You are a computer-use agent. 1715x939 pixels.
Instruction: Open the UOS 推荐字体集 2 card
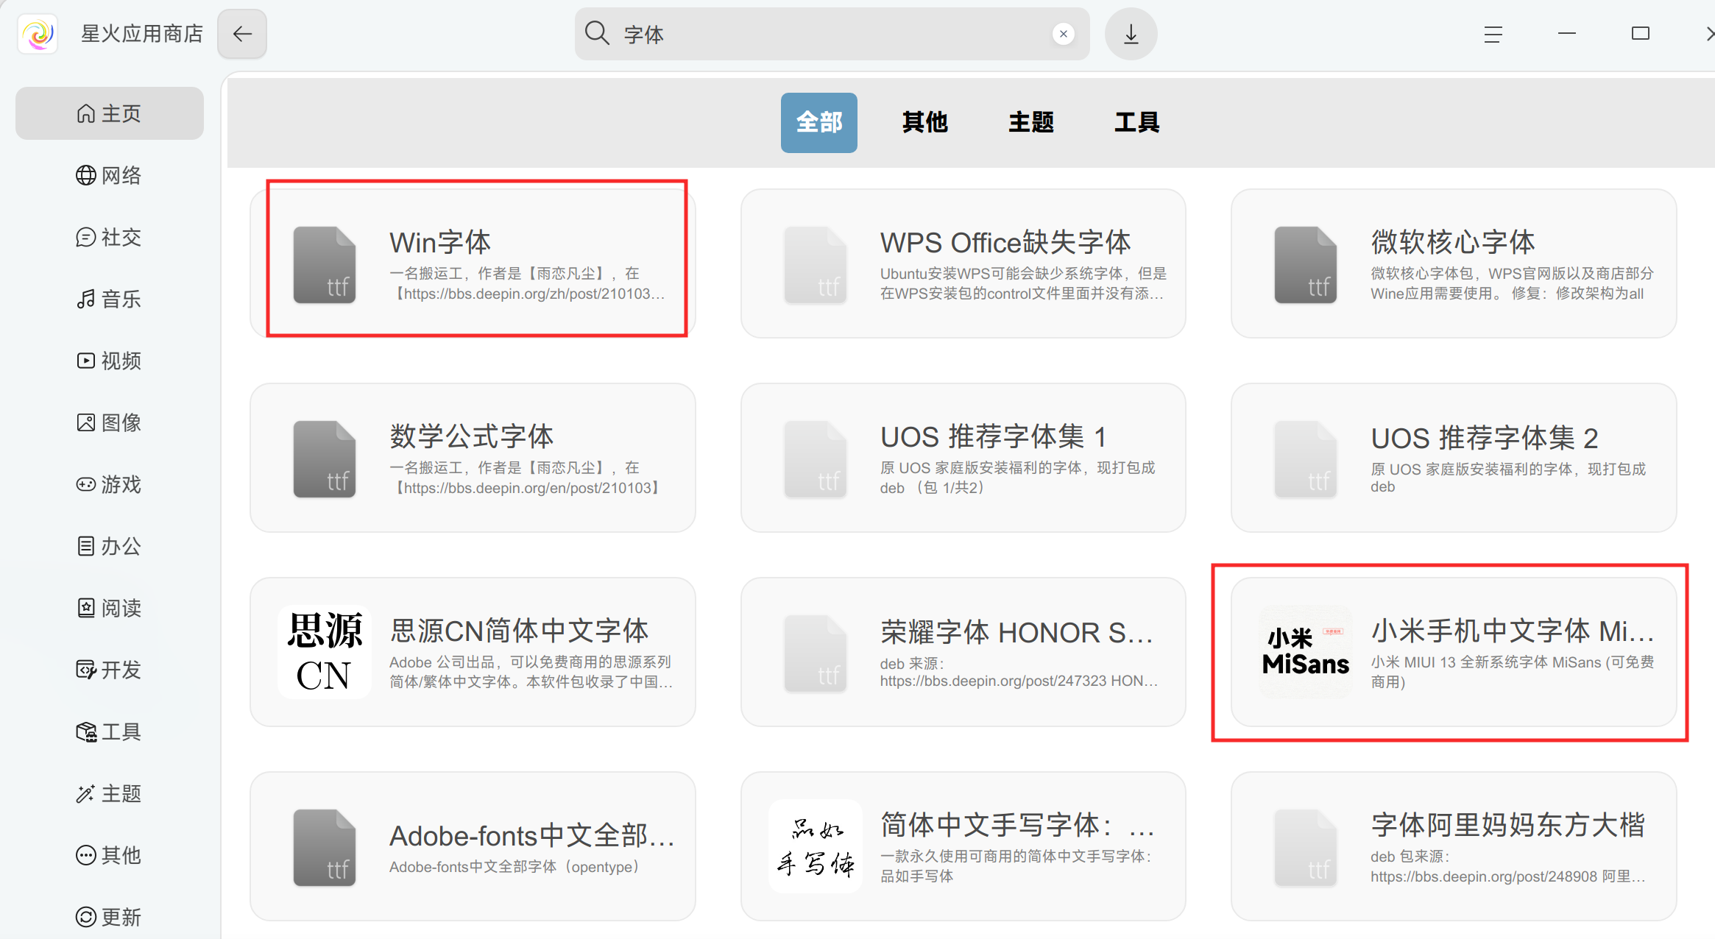[1454, 458]
